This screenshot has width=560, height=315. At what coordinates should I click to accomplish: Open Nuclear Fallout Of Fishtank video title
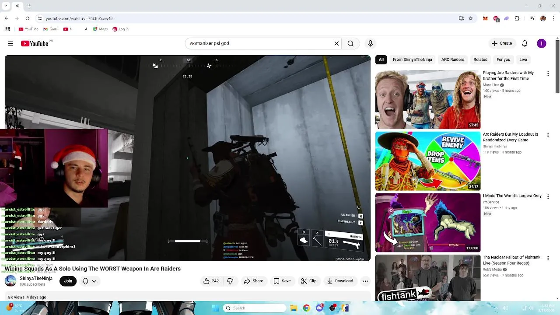pyautogui.click(x=511, y=260)
